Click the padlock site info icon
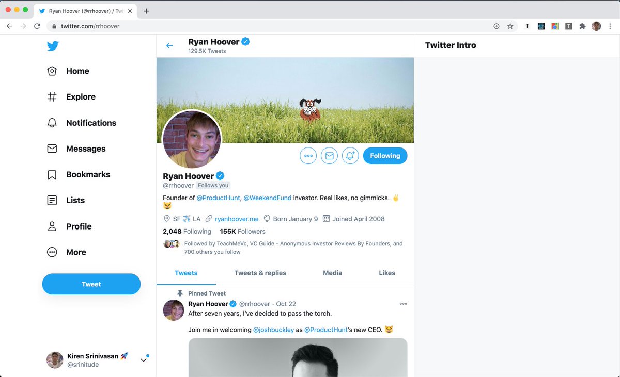The image size is (620, 377). [54, 26]
